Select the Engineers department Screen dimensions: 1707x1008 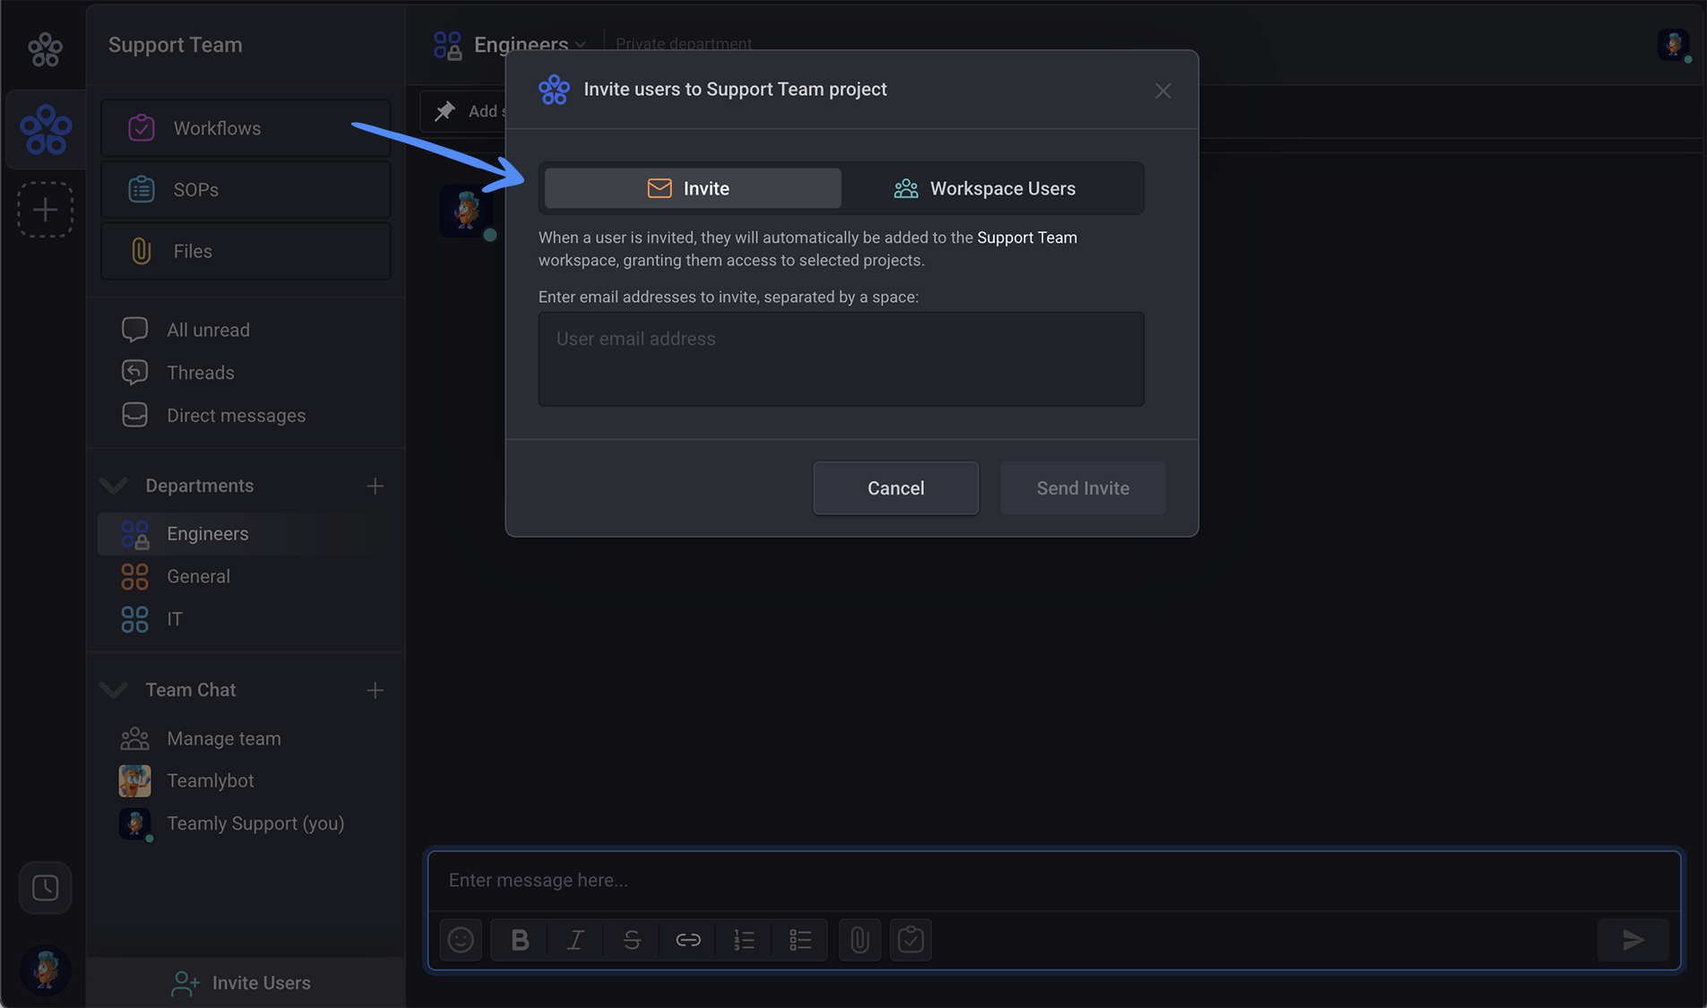[x=244, y=534]
